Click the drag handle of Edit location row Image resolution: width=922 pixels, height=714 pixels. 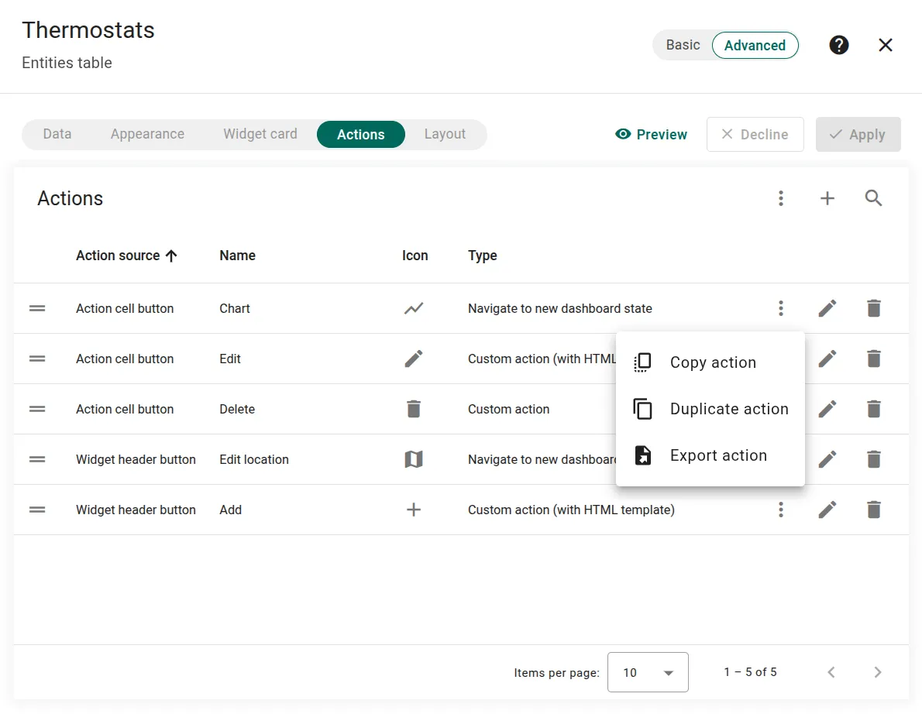[x=37, y=459]
